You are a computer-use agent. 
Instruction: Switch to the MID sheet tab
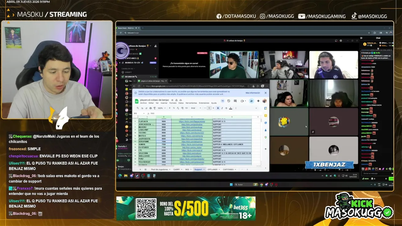187,169
